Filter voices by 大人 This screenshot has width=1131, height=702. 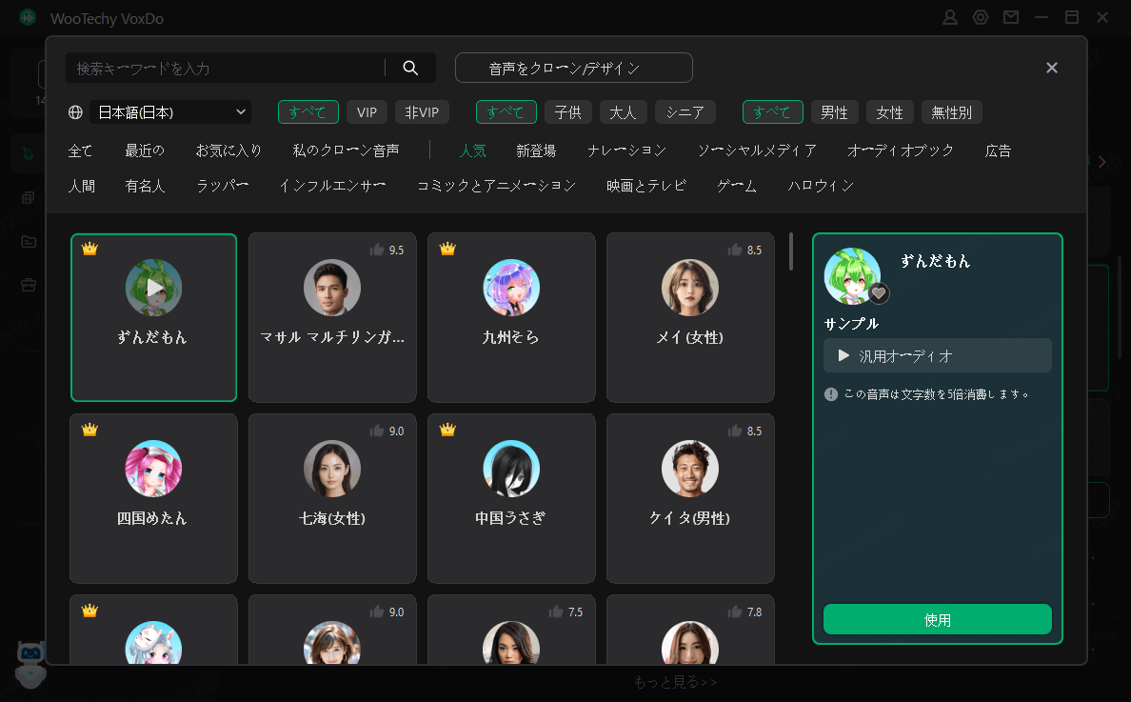[623, 112]
